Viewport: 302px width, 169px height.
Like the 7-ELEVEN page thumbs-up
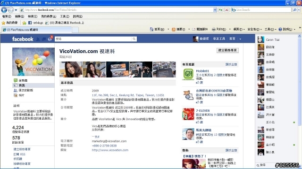(x=199, y=122)
